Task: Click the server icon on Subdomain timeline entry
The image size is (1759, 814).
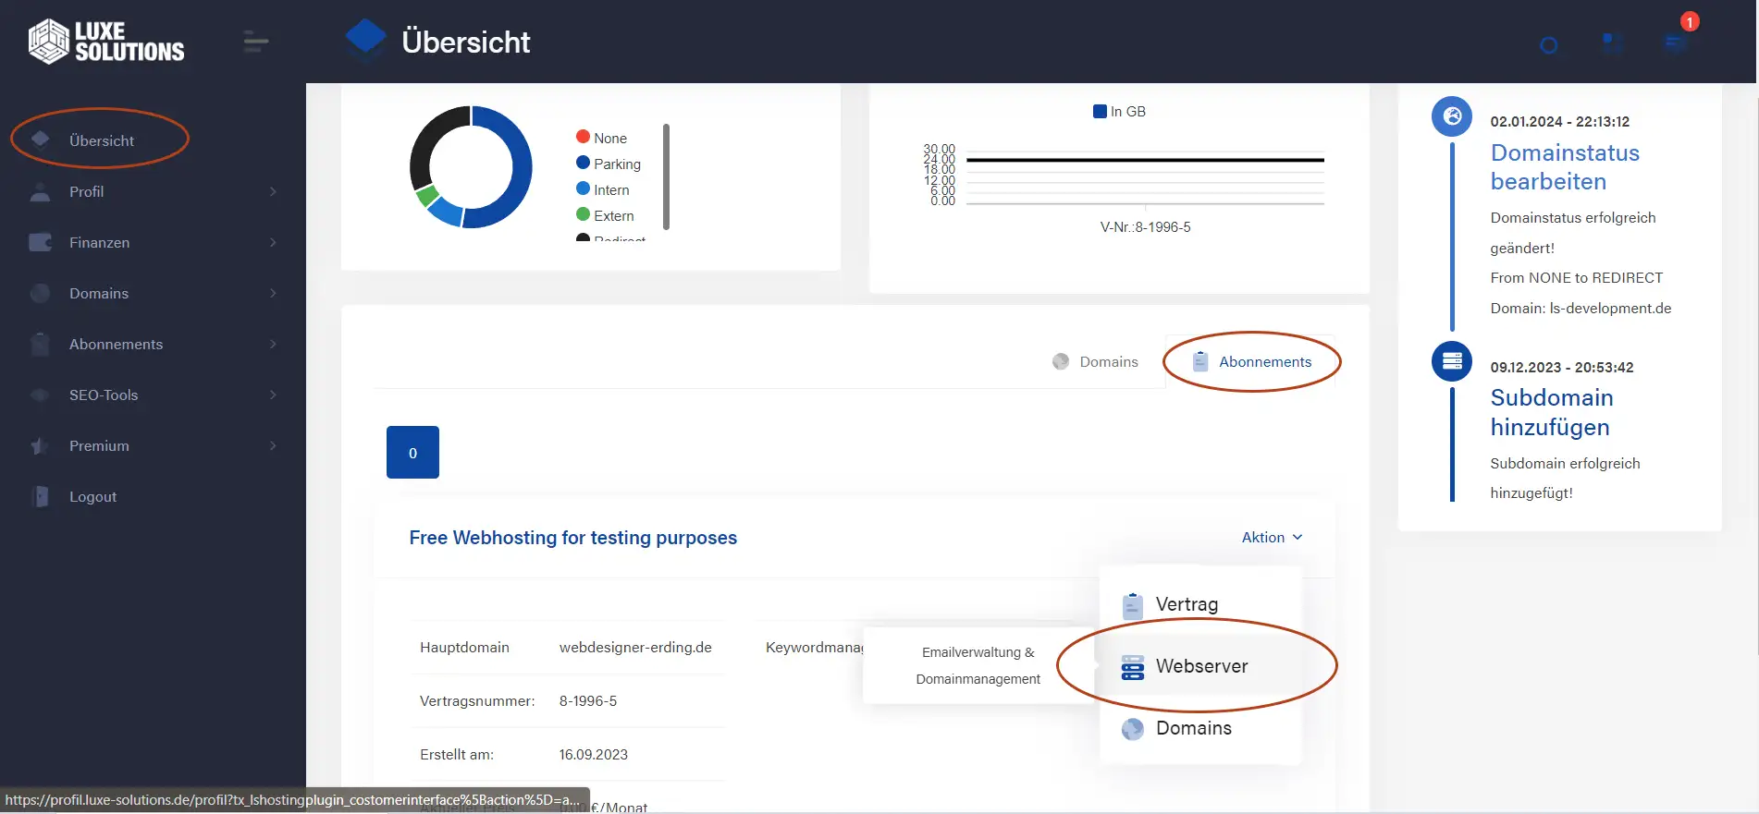Action: coord(1452,361)
